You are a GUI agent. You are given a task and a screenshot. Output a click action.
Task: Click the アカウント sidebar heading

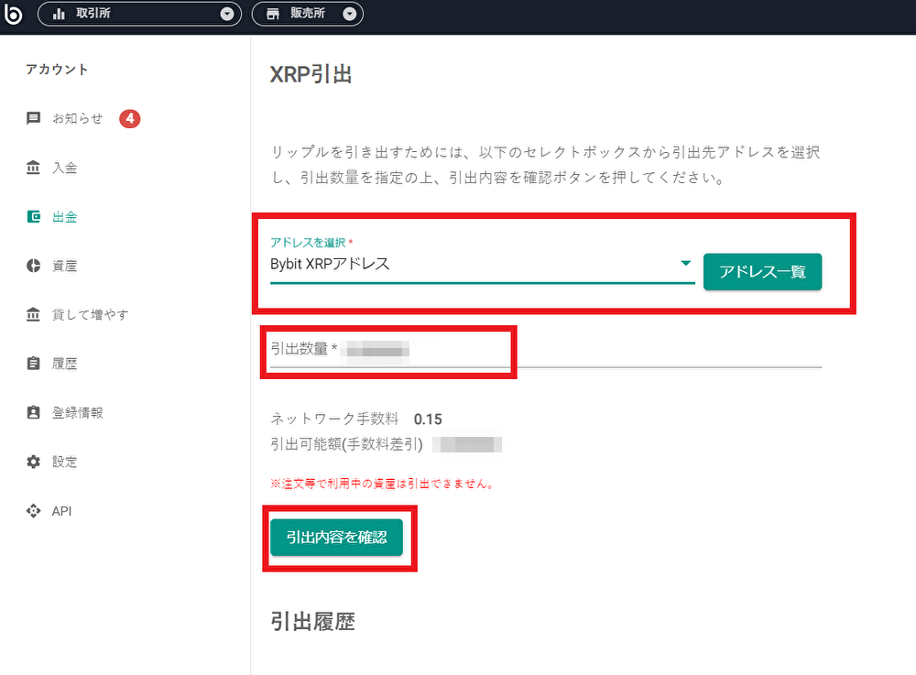point(57,70)
